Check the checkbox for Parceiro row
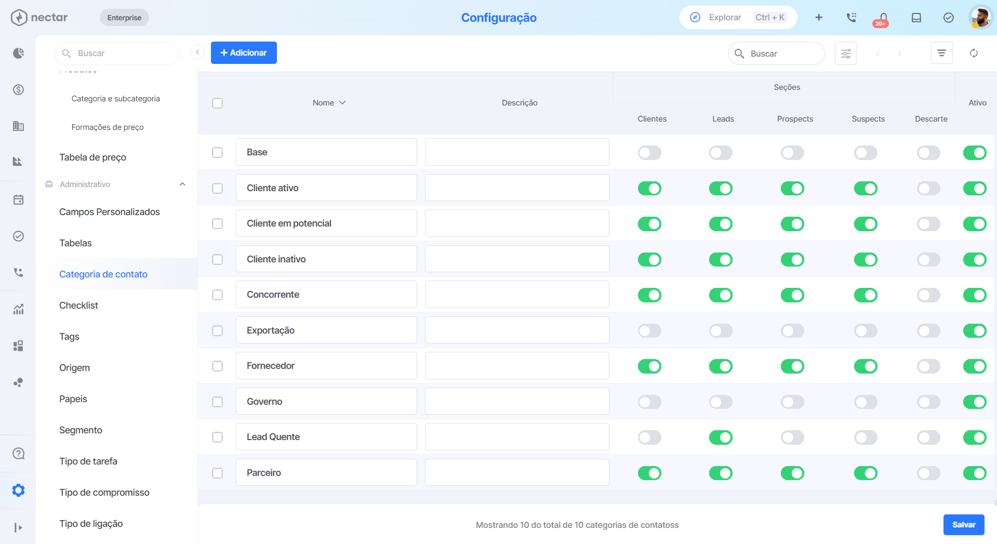 pyautogui.click(x=217, y=473)
